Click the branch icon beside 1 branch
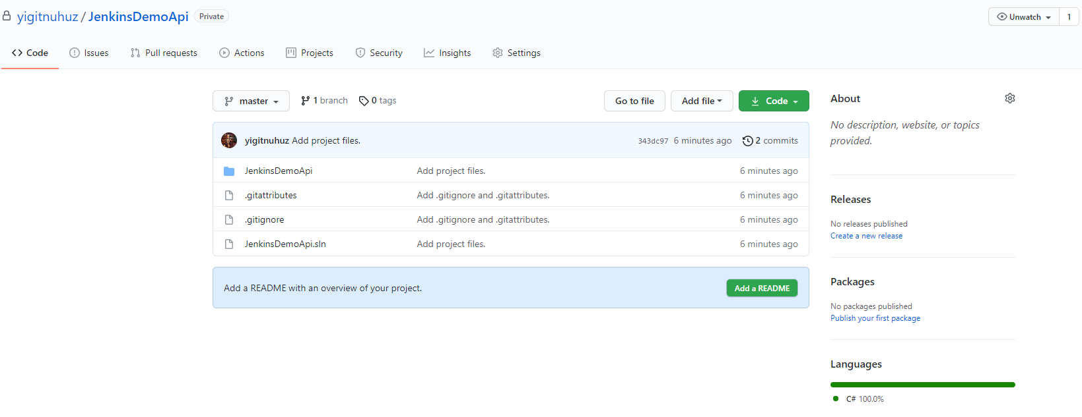This screenshot has width=1082, height=417. pos(305,101)
